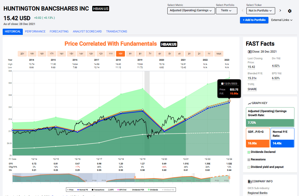Click the Last Closing Price 15.42 value
Screen dimensions: 299x196
tap(251, 67)
